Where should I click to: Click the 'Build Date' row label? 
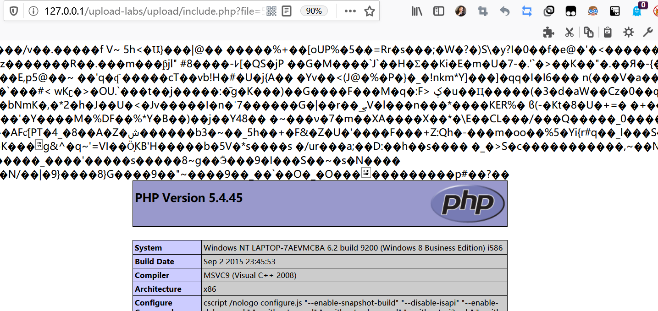point(155,262)
